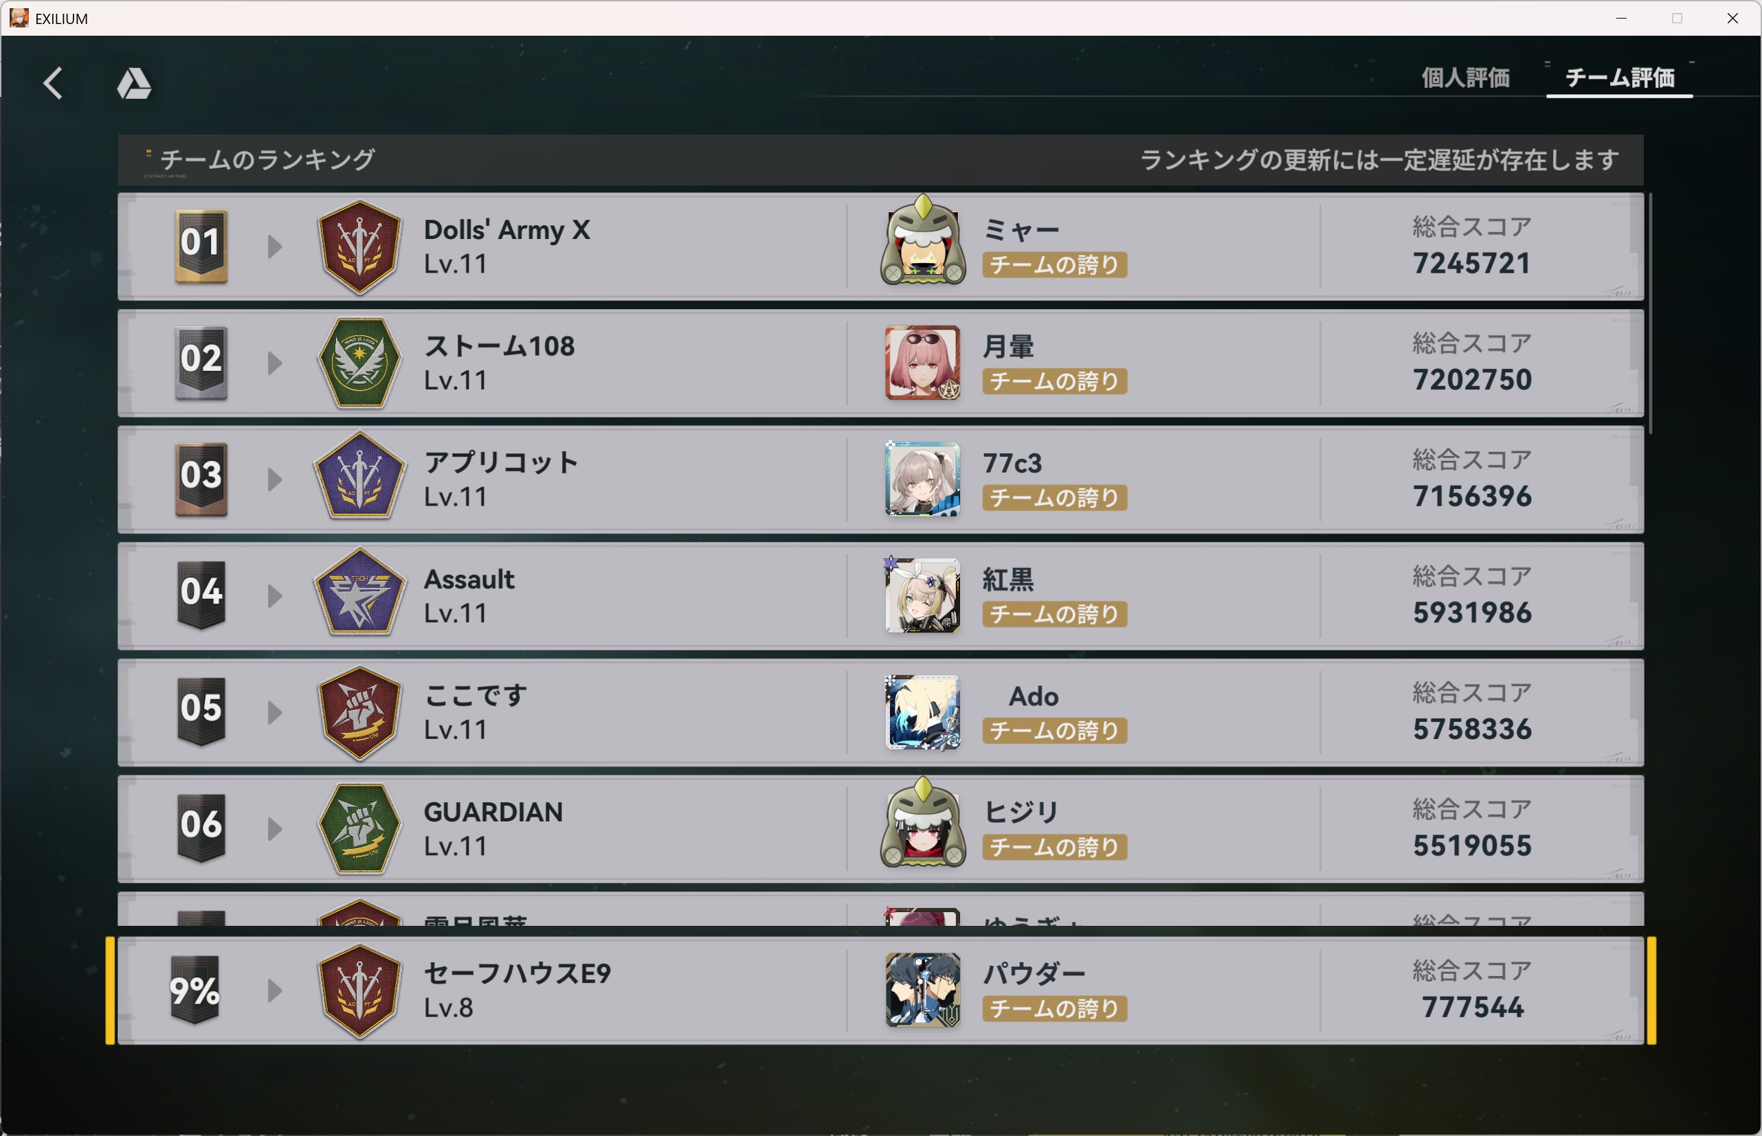
Task: Open the GUARDIAN green fist emblem
Action: [x=359, y=829]
